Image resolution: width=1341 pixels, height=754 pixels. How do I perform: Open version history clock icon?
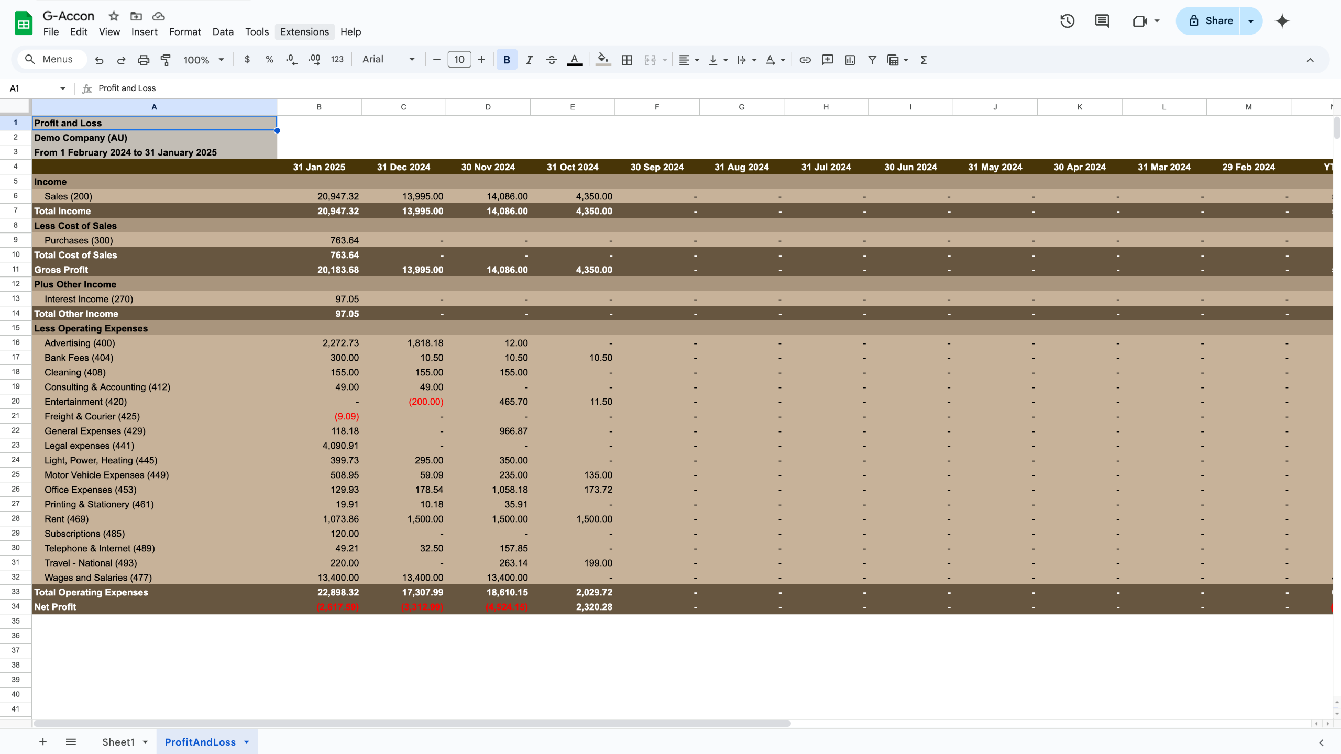click(1067, 21)
